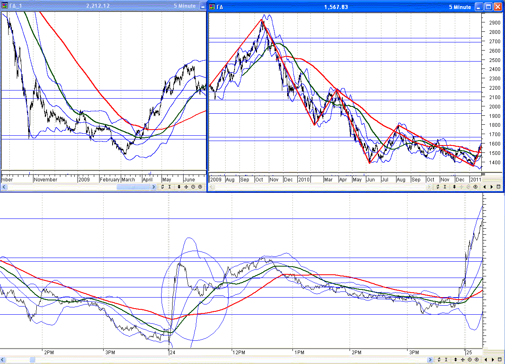Click the ΓΔ_1 chart horizontal scrollbar thumb

[x=133, y=187]
